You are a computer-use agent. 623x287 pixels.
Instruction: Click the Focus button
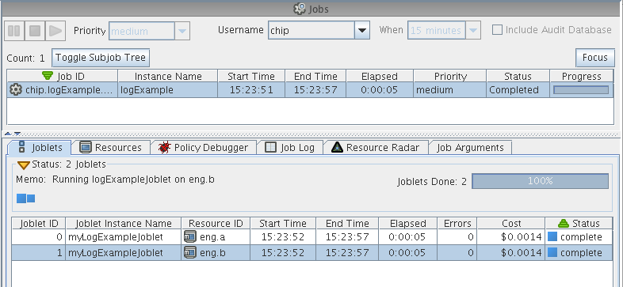(594, 58)
